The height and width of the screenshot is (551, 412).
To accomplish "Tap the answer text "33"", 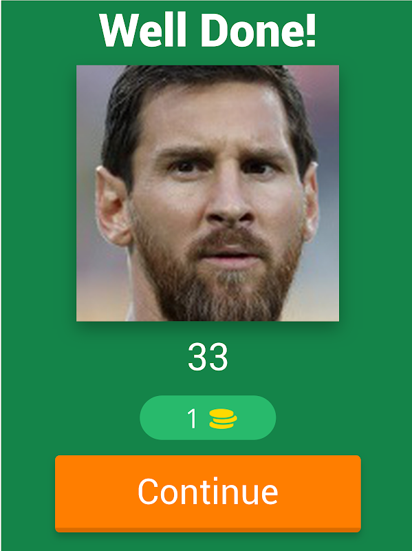I will point(208,357).
